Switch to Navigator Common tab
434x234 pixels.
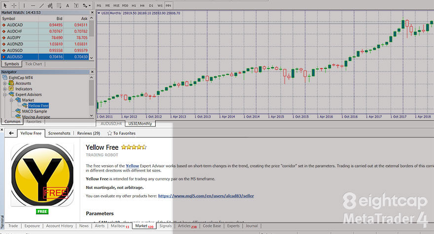[12, 121]
